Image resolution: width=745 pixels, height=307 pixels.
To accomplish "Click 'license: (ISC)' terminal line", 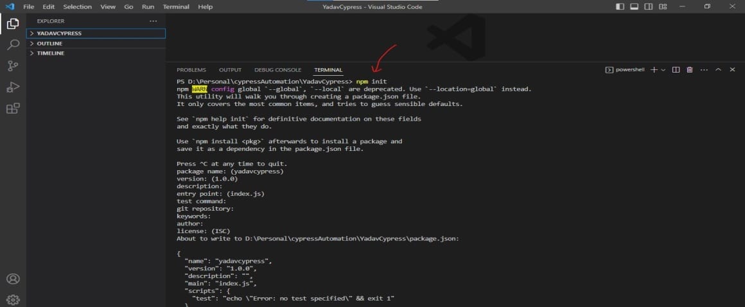I will (x=204, y=231).
